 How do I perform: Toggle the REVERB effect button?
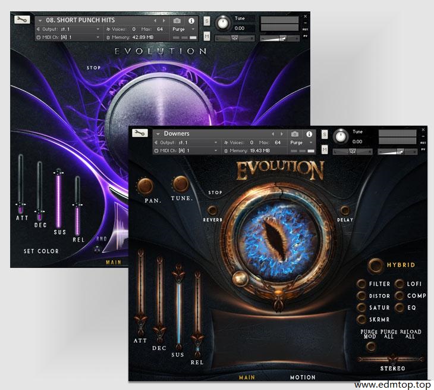coord(212,210)
